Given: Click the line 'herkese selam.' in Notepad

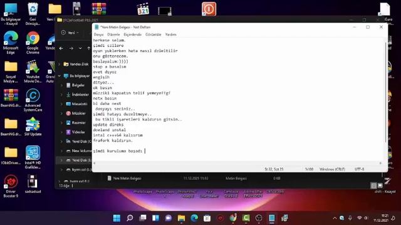Looking at the screenshot, I should point(109,40).
